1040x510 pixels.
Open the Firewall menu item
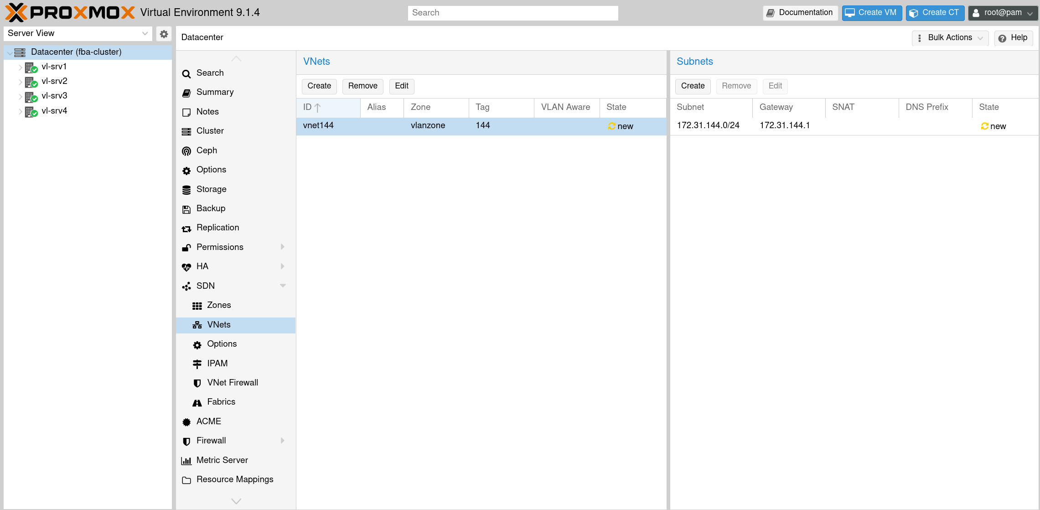tap(236, 441)
